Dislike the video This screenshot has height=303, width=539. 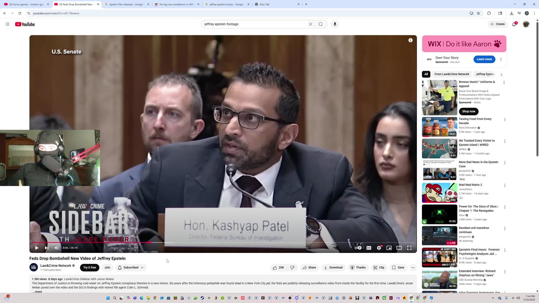point(292,268)
